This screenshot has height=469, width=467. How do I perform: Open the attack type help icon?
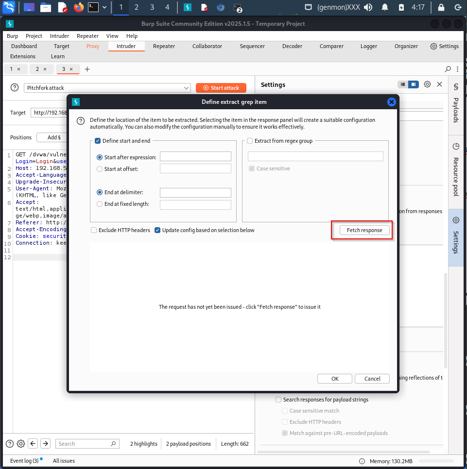[x=15, y=88]
